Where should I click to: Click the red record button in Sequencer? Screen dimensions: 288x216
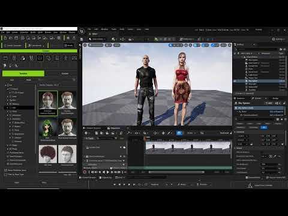[85, 172]
